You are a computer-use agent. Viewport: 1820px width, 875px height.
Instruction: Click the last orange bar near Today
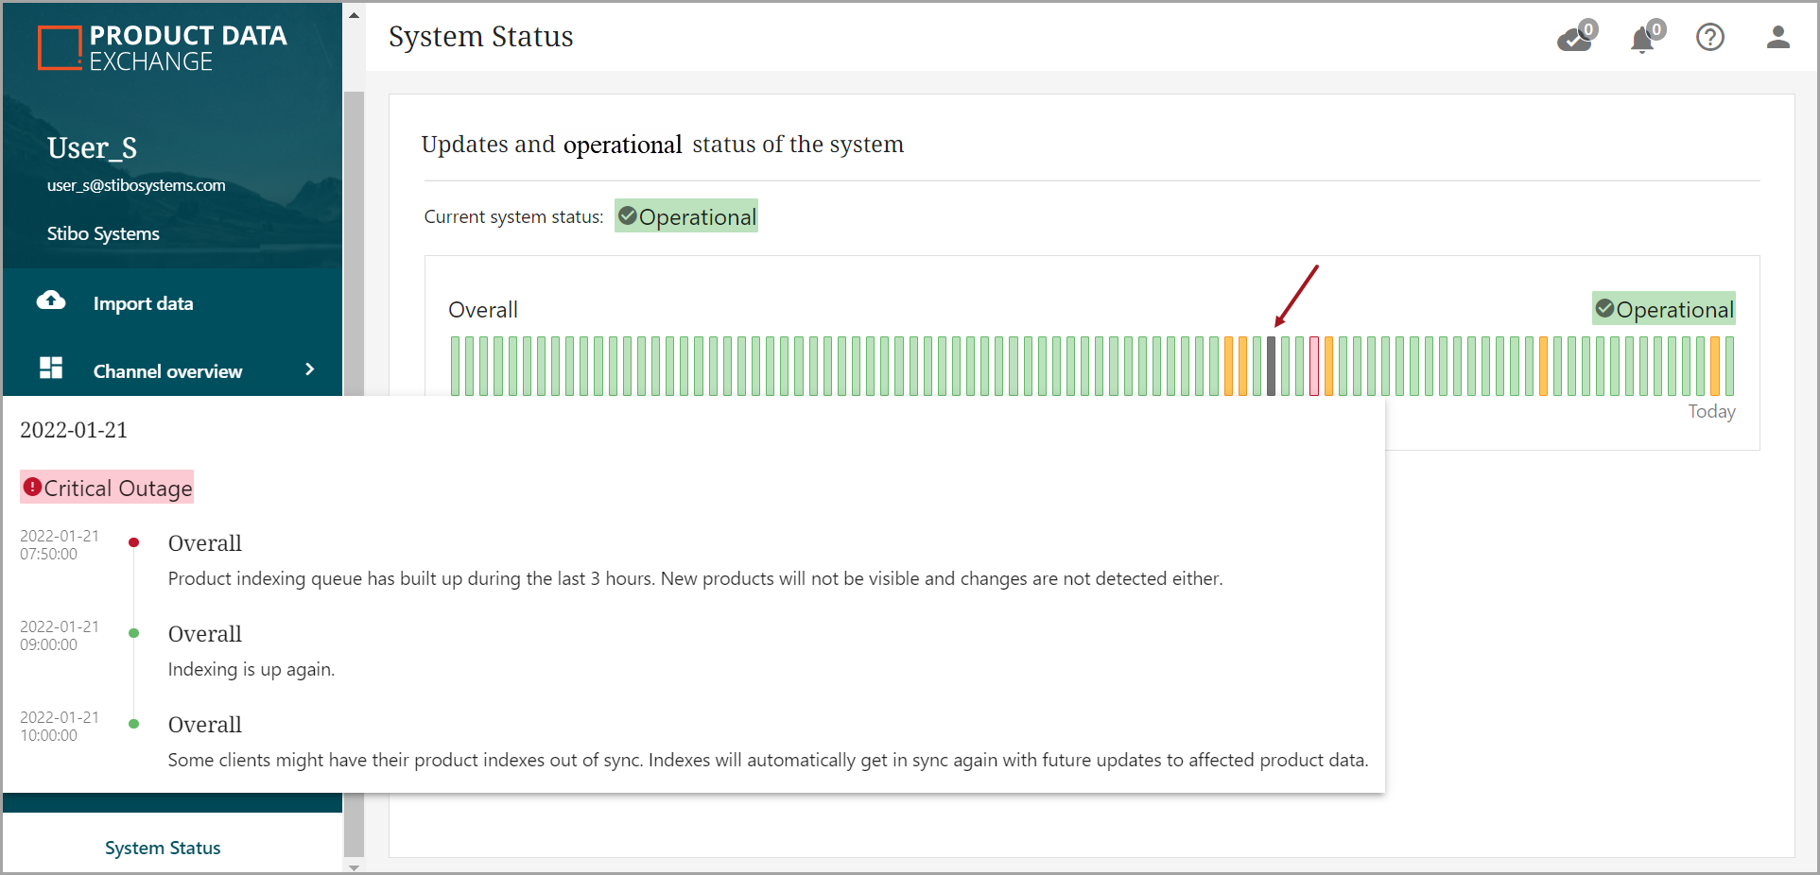tap(1715, 367)
